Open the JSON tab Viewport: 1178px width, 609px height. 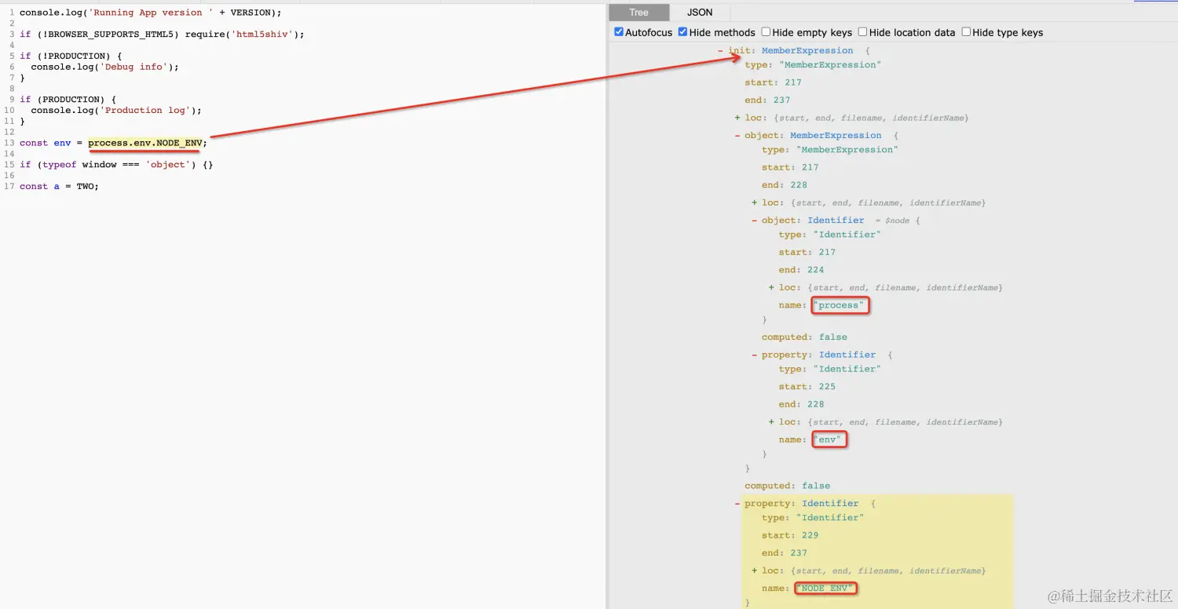point(700,13)
